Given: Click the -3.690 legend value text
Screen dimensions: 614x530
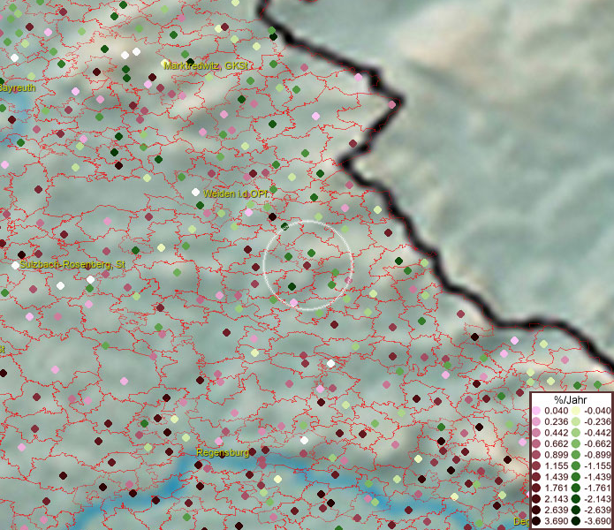Looking at the screenshot, I should pyautogui.click(x=597, y=521).
